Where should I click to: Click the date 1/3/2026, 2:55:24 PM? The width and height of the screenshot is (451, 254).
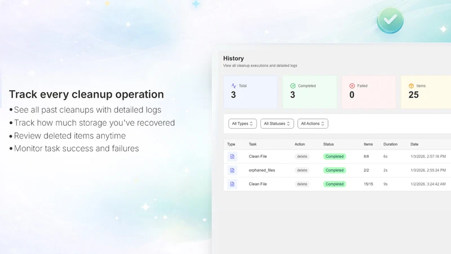[428, 170]
